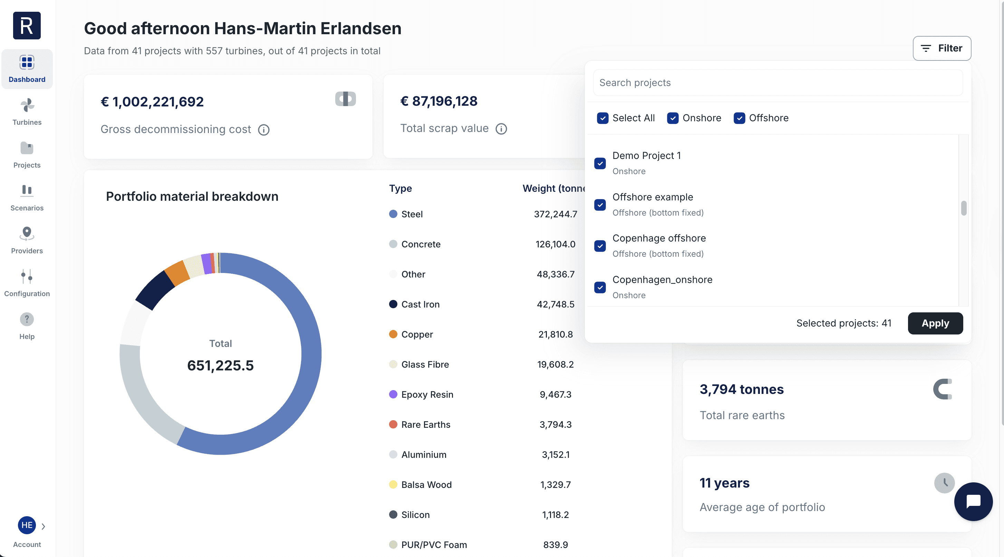Open the Turbines page icon
Screen dimensions: 1004x557
(27, 105)
